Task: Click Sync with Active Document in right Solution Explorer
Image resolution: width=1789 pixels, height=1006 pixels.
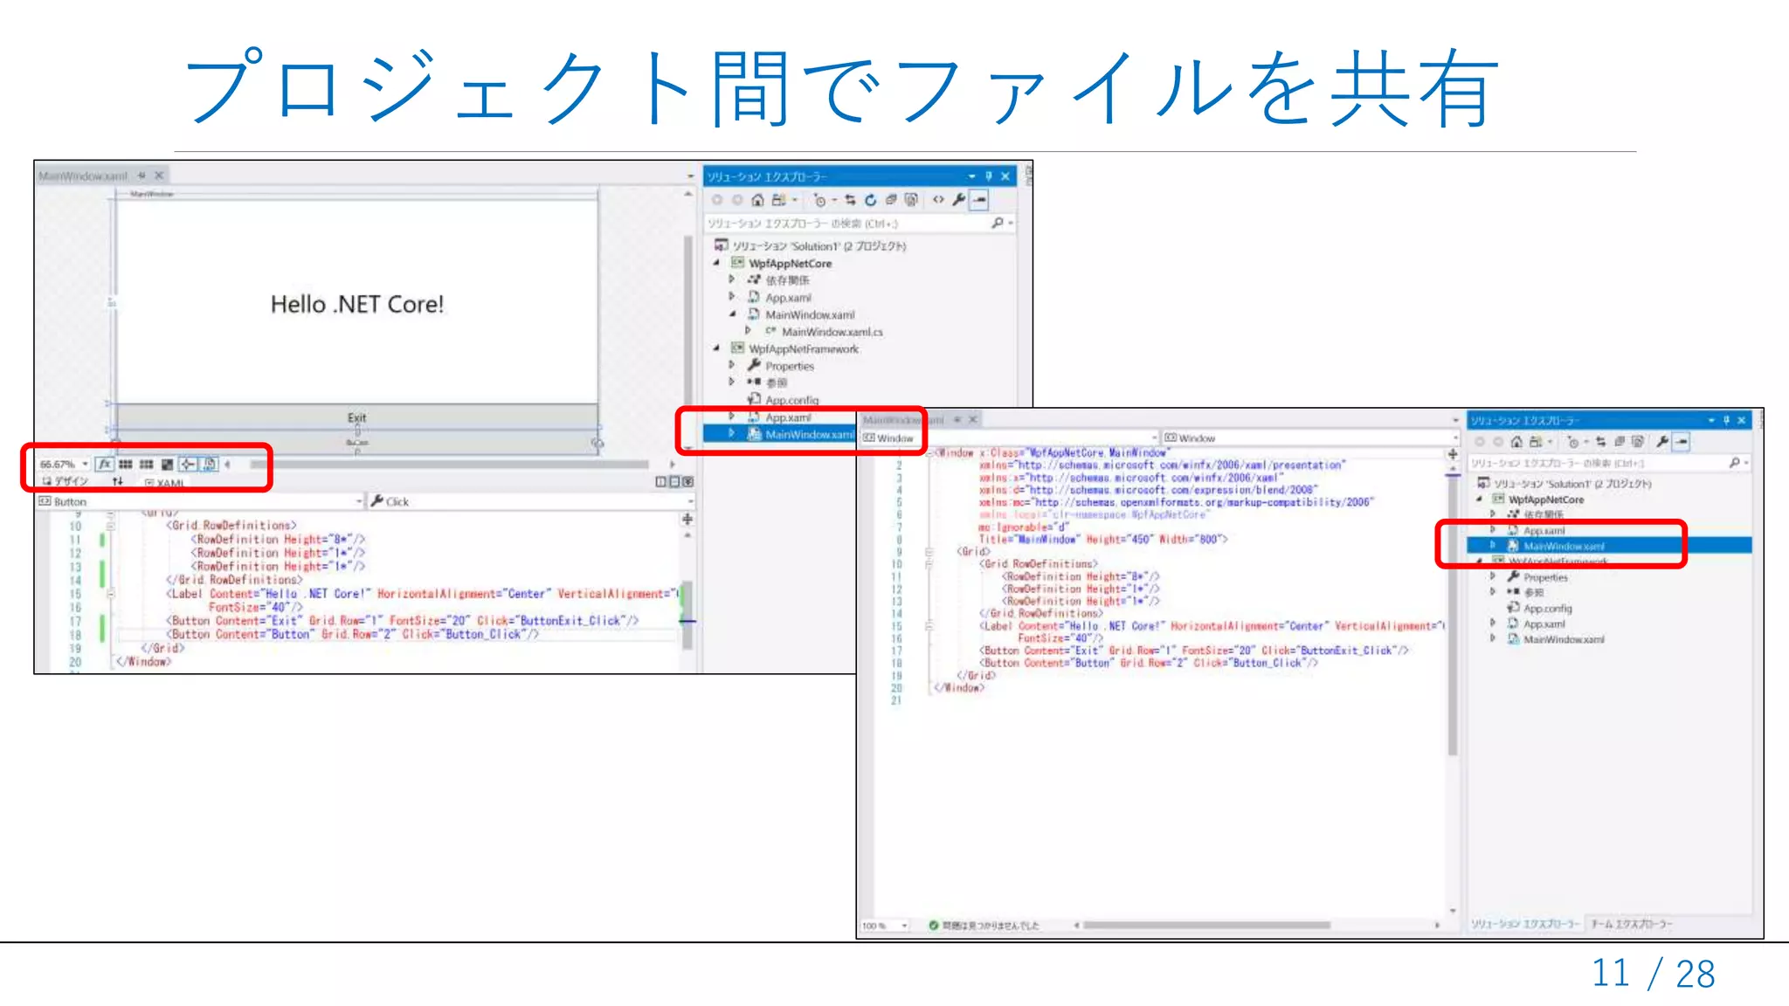Action: (x=1601, y=442)
